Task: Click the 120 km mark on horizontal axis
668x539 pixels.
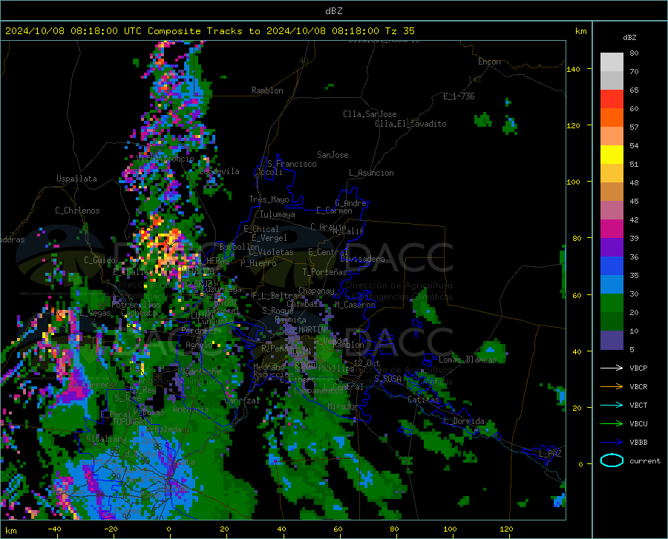Action: (x=506, y=529)
